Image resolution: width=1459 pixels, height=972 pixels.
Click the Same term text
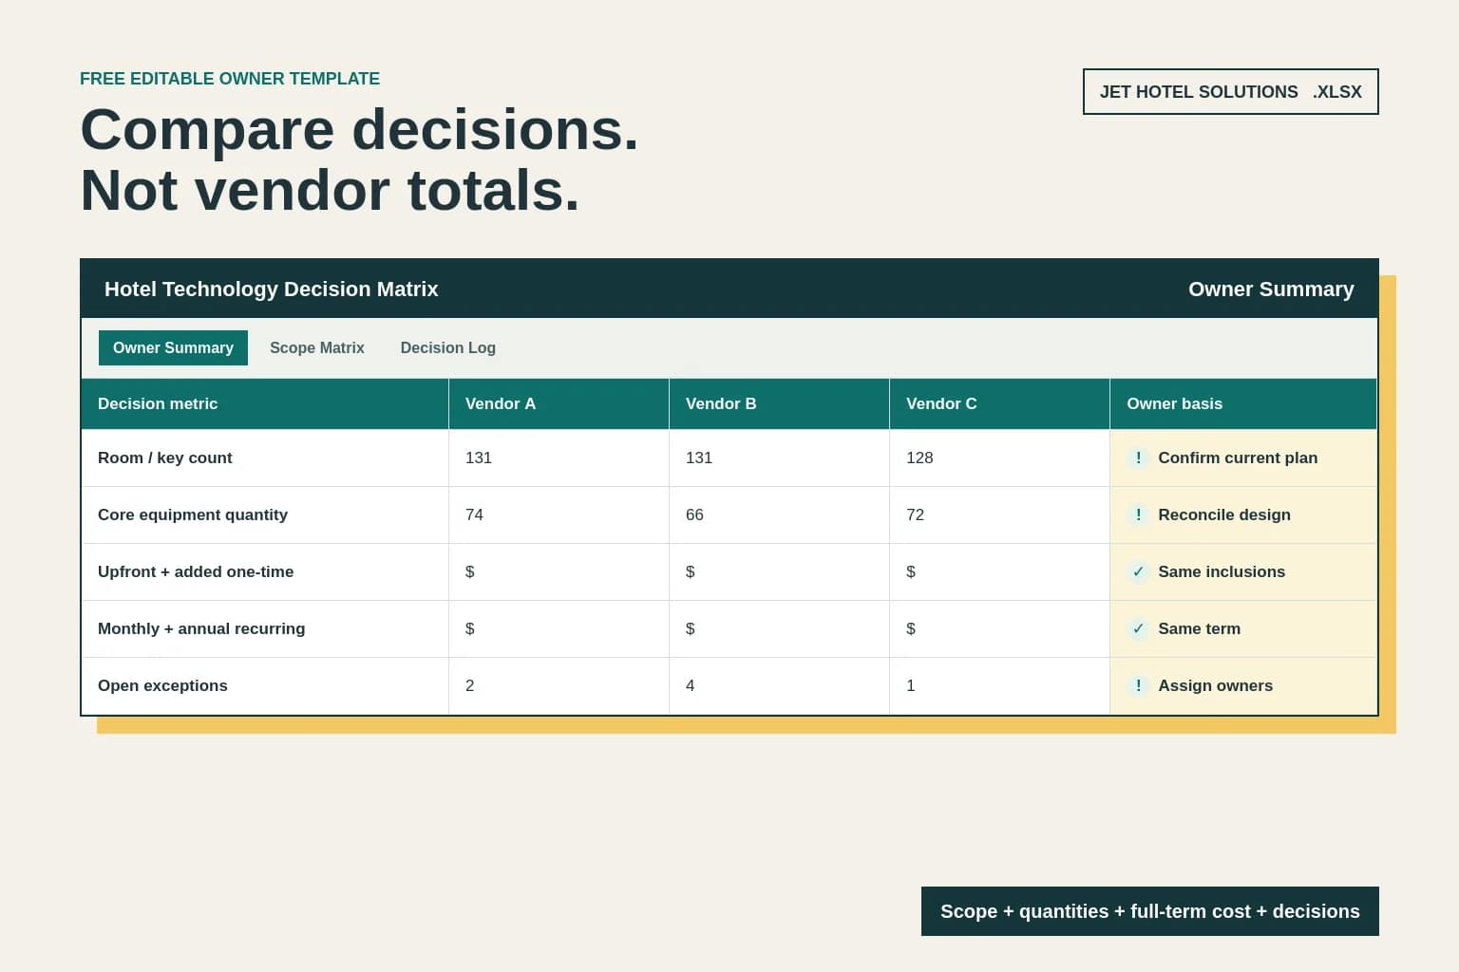click(1199, 628)
